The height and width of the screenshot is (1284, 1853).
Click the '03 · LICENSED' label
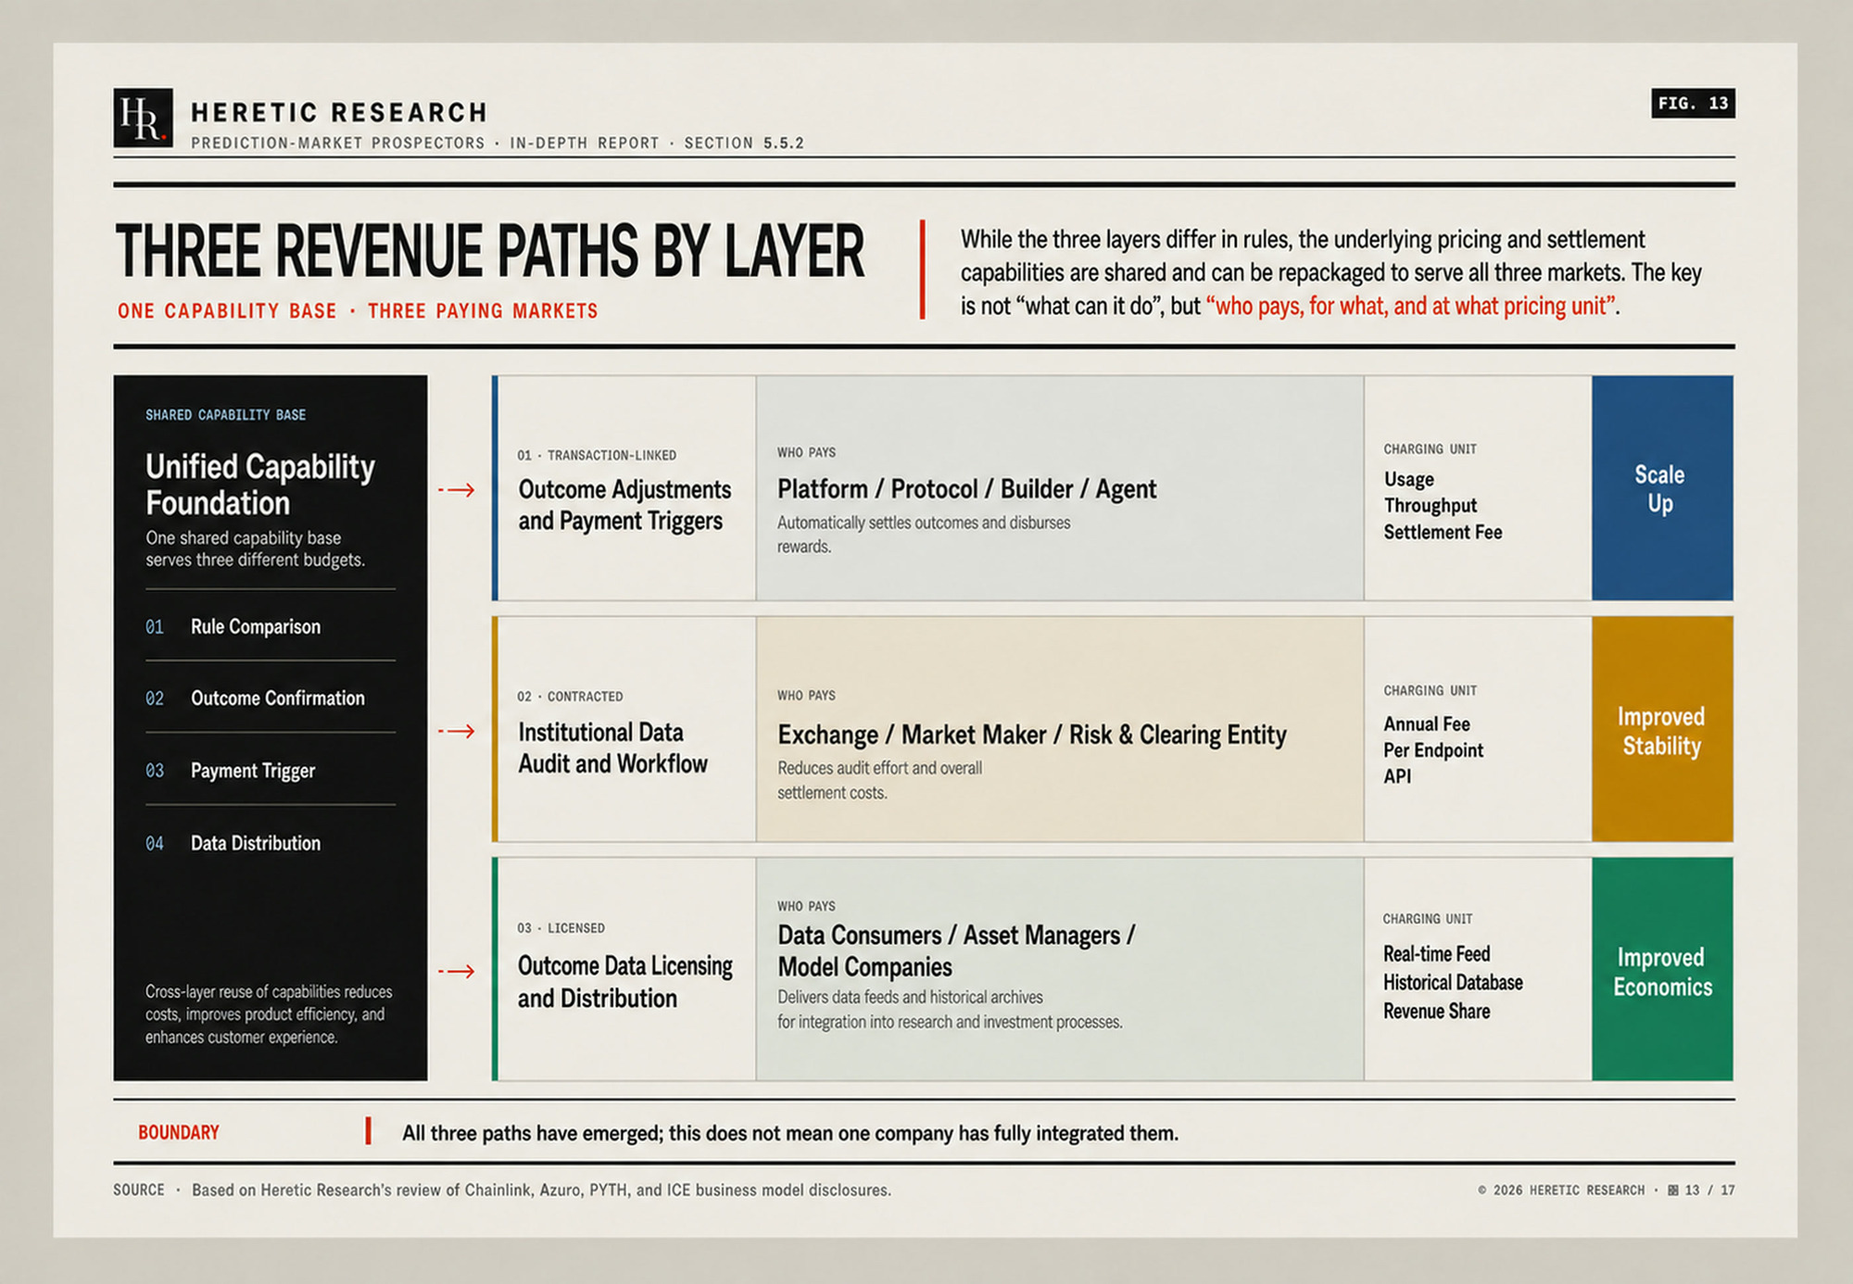tap(561, 927)
